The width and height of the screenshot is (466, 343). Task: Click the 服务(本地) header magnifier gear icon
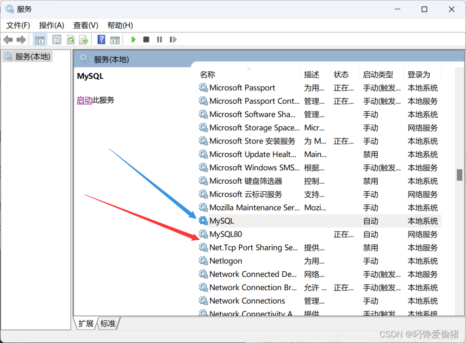85,58
